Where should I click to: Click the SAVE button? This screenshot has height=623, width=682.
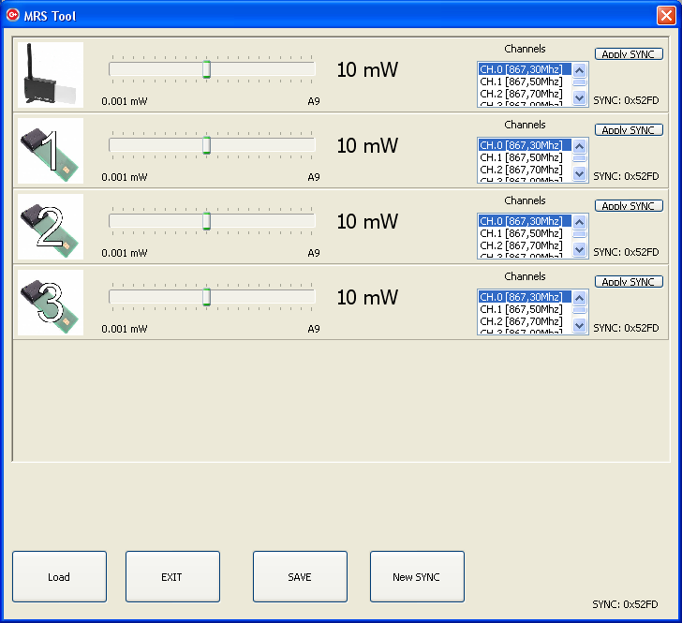click(300, 576)
